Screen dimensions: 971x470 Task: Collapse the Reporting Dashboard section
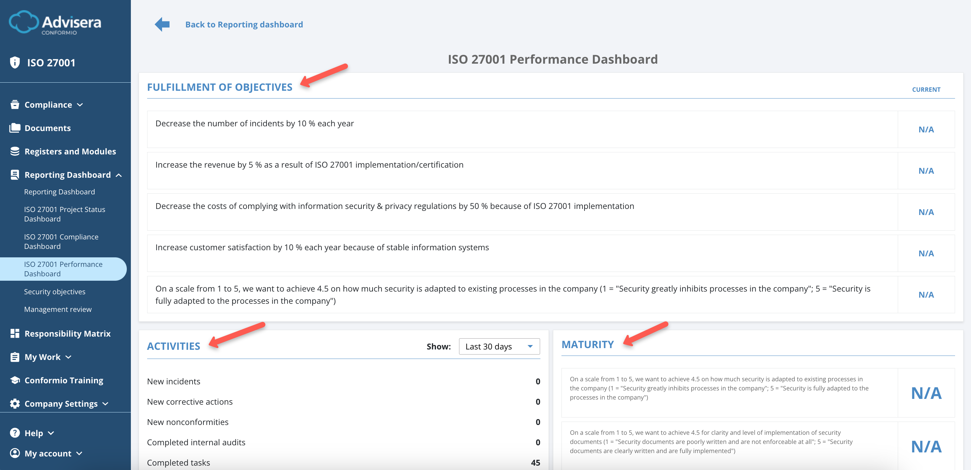click(x=119, y=175)
